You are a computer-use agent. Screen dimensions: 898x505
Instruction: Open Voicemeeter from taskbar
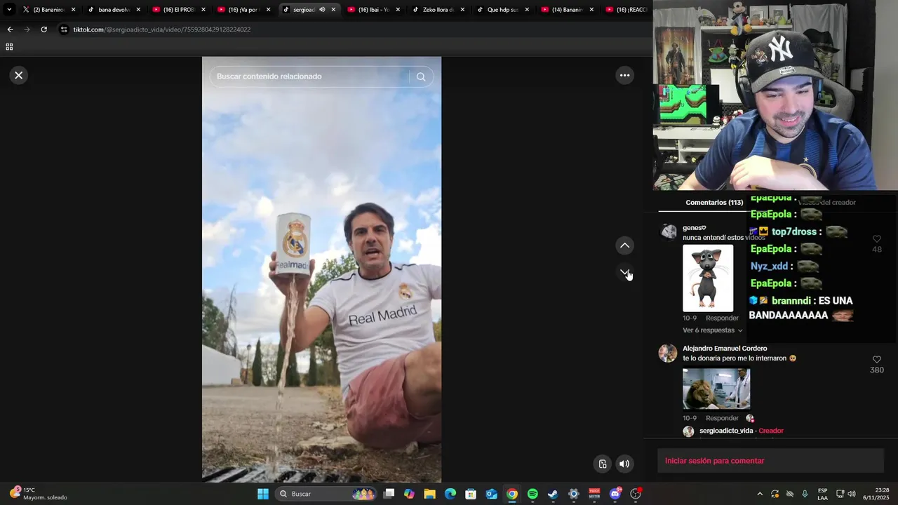click(594, 494)
